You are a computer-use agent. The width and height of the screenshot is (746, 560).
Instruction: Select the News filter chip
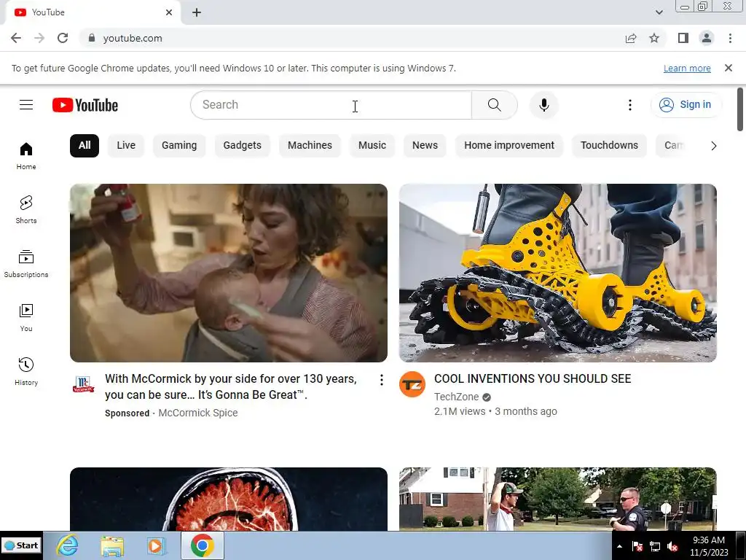425,146
